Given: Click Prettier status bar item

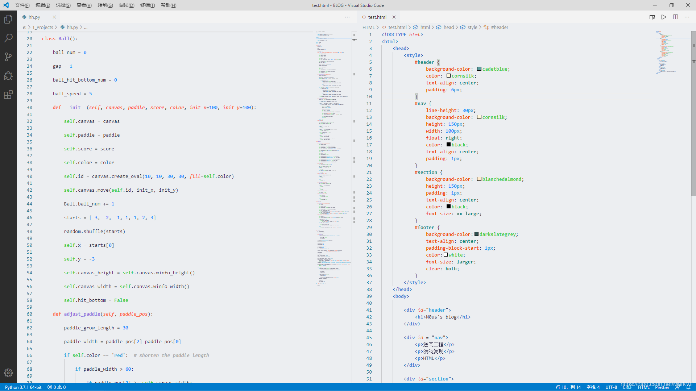Looking at the screenshot, I should (x=662, y=387).
